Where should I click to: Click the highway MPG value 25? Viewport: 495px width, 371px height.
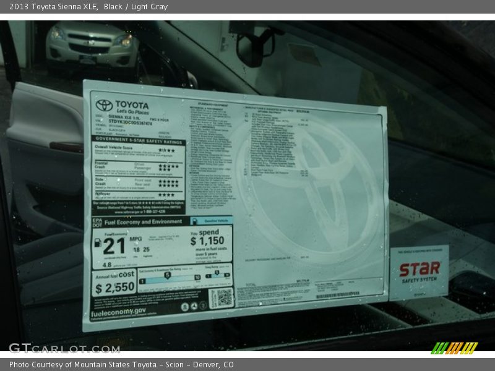(x=146, y=249)
